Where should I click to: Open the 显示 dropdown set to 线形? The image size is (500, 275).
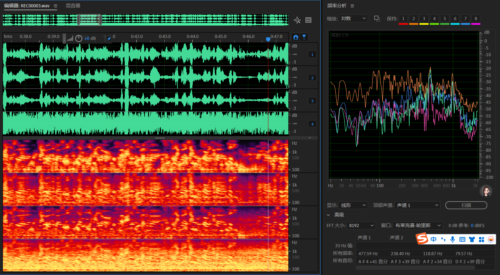[353, 205]
